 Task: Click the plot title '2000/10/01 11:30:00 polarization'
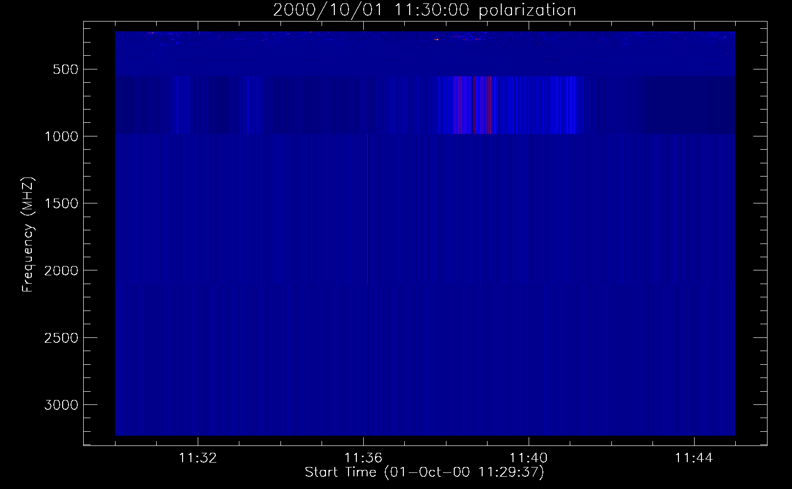point(424,10)
